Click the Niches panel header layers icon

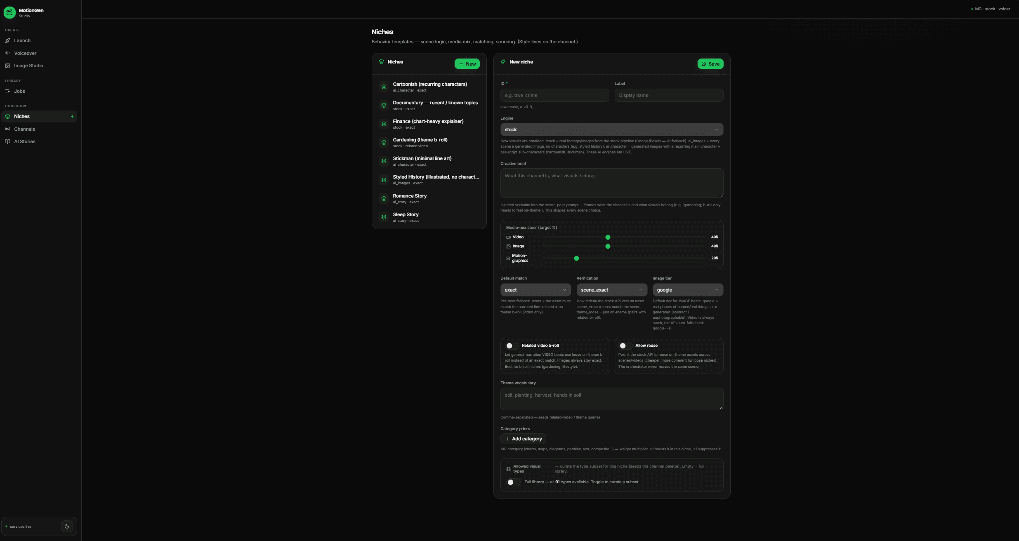coord(381,62)
